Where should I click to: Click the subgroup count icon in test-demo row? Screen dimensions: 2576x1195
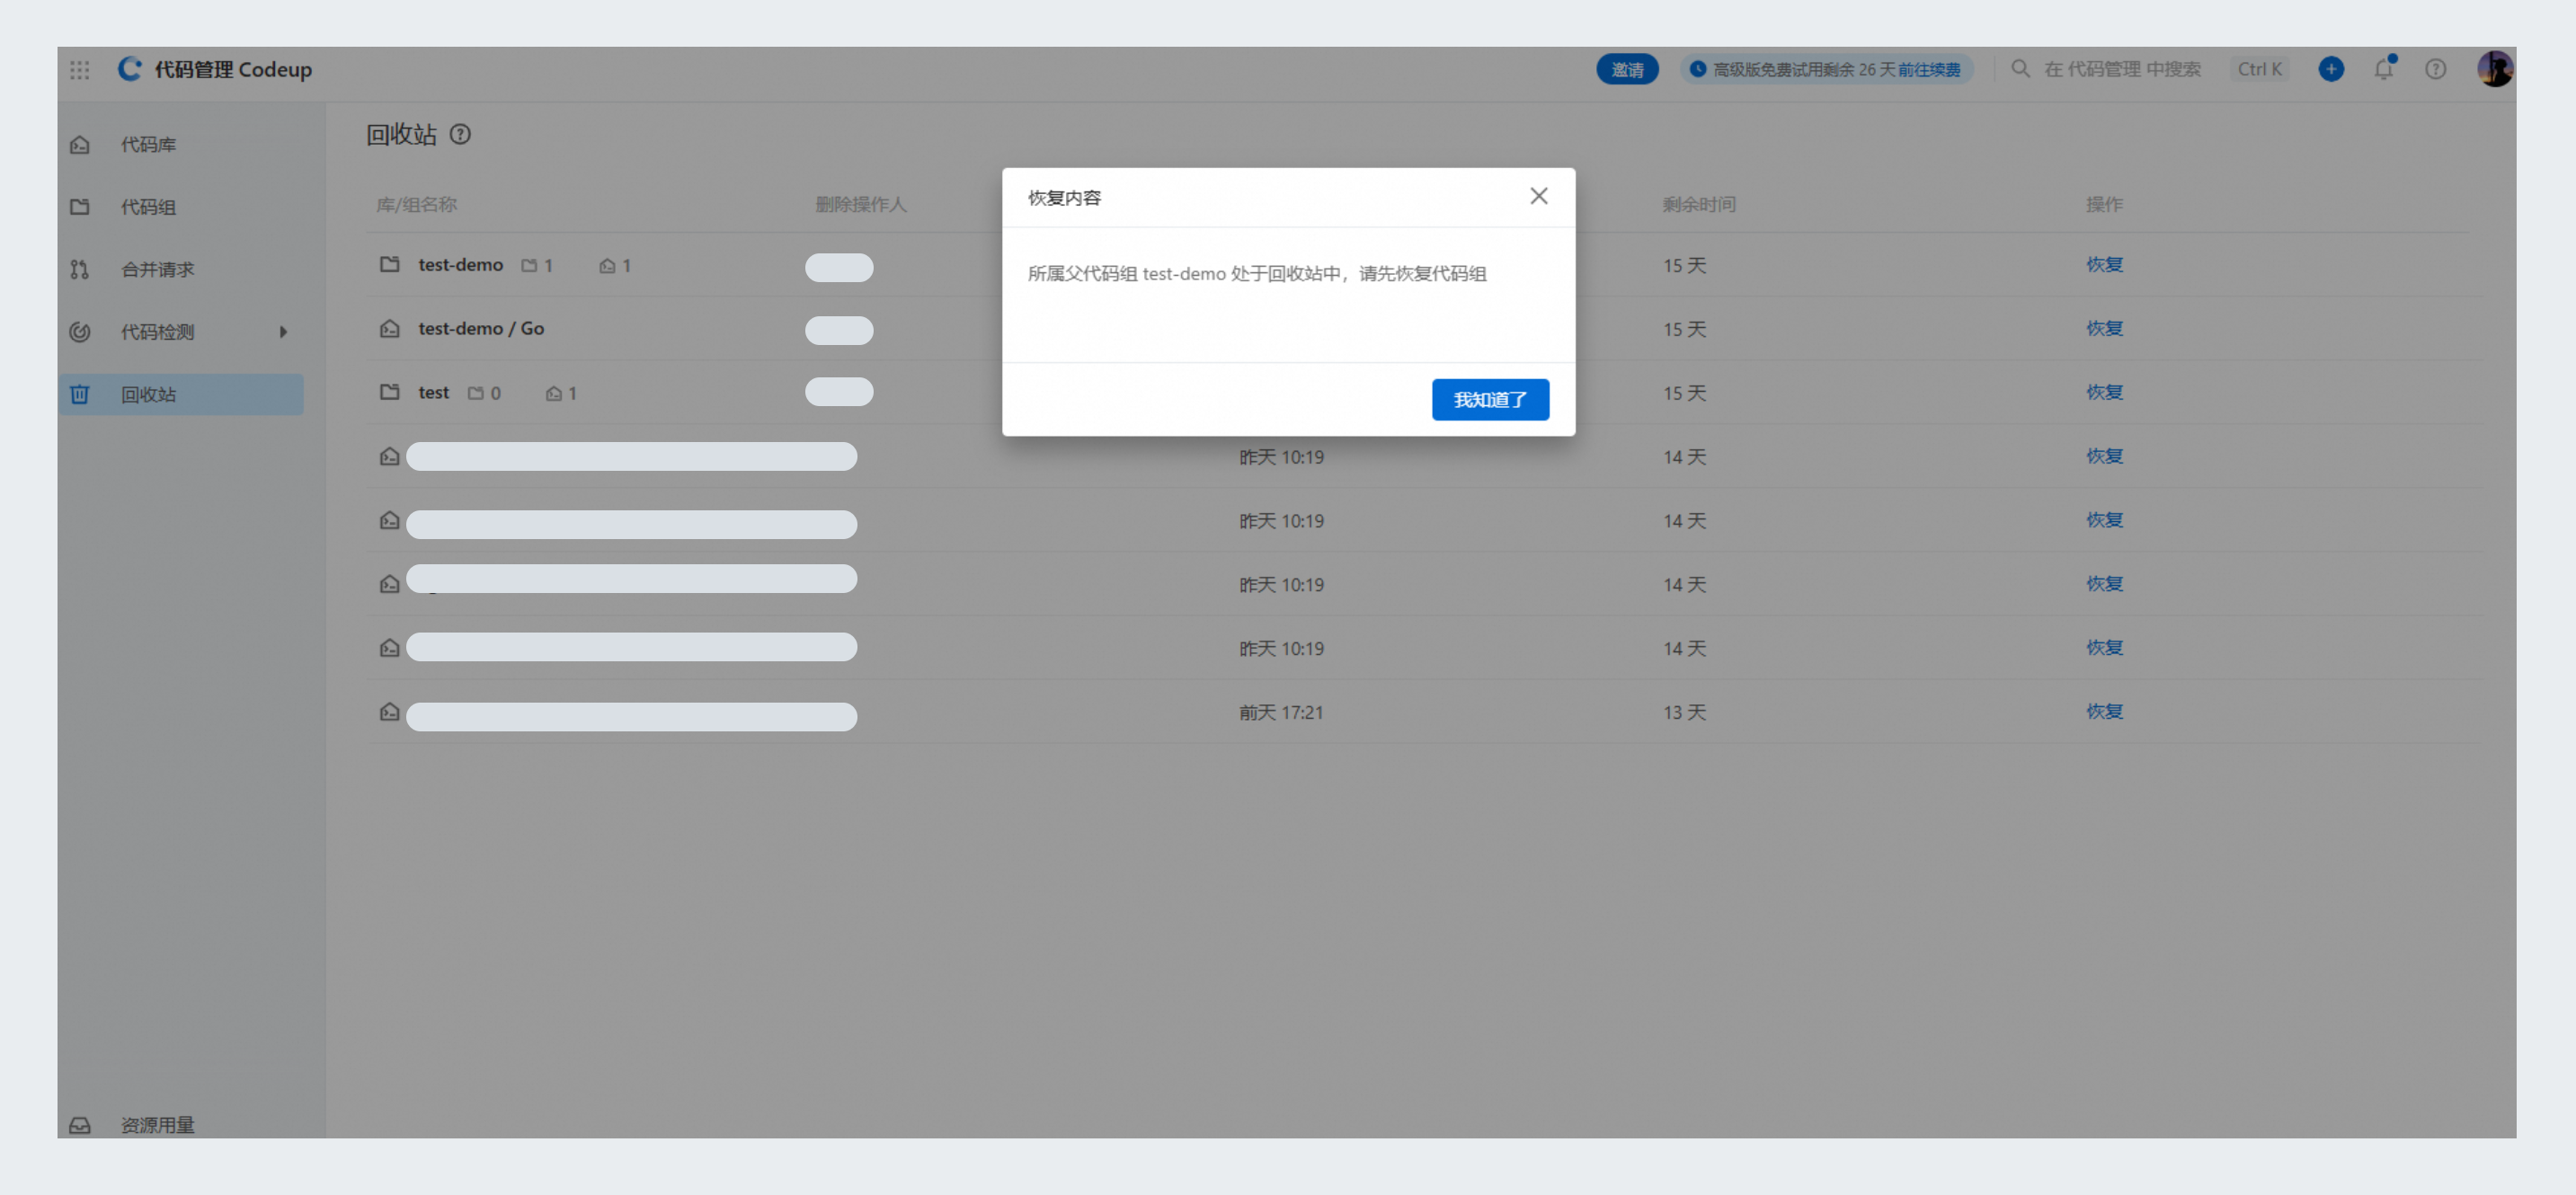coord(529,265)
